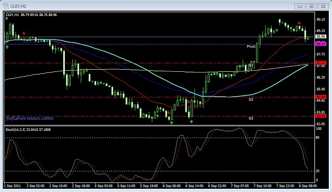Click the 2 Sep 18:00 time axis label
The height and width of the screenshot is (192, 332).
[x=81, y=186]
